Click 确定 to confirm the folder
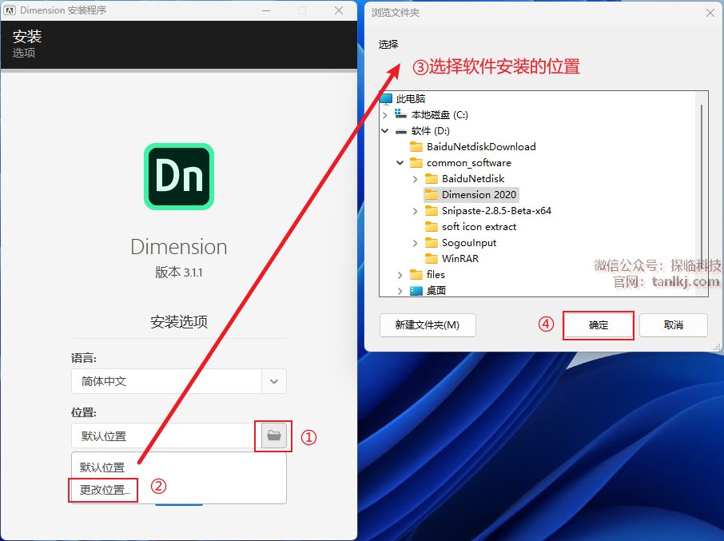 (x=599, y=325)
